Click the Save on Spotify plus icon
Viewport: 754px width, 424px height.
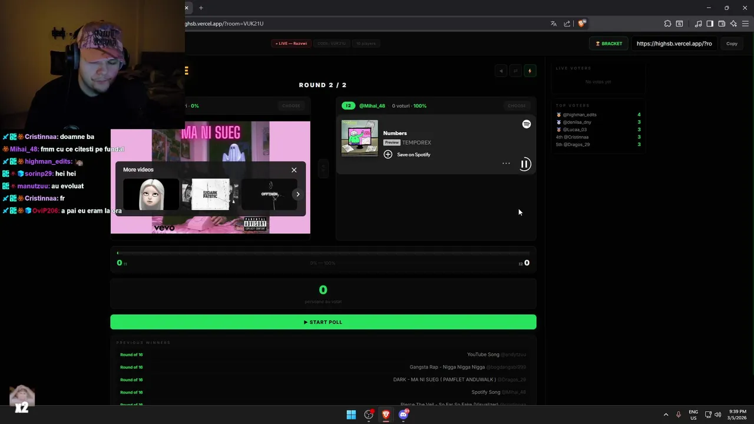(388, 154)
